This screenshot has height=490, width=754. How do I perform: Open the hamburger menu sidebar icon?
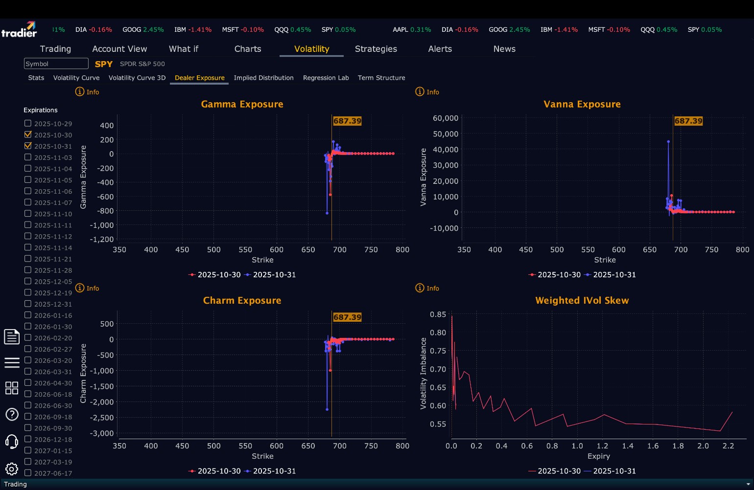coord(12,362)
